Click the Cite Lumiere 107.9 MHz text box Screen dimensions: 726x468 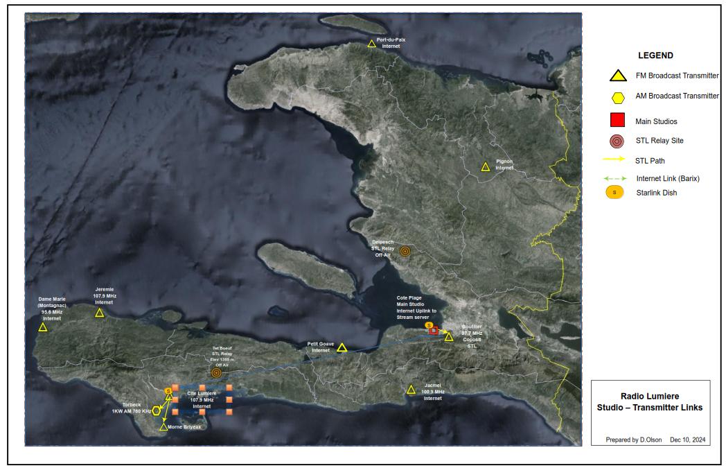[x=202, y=400]
